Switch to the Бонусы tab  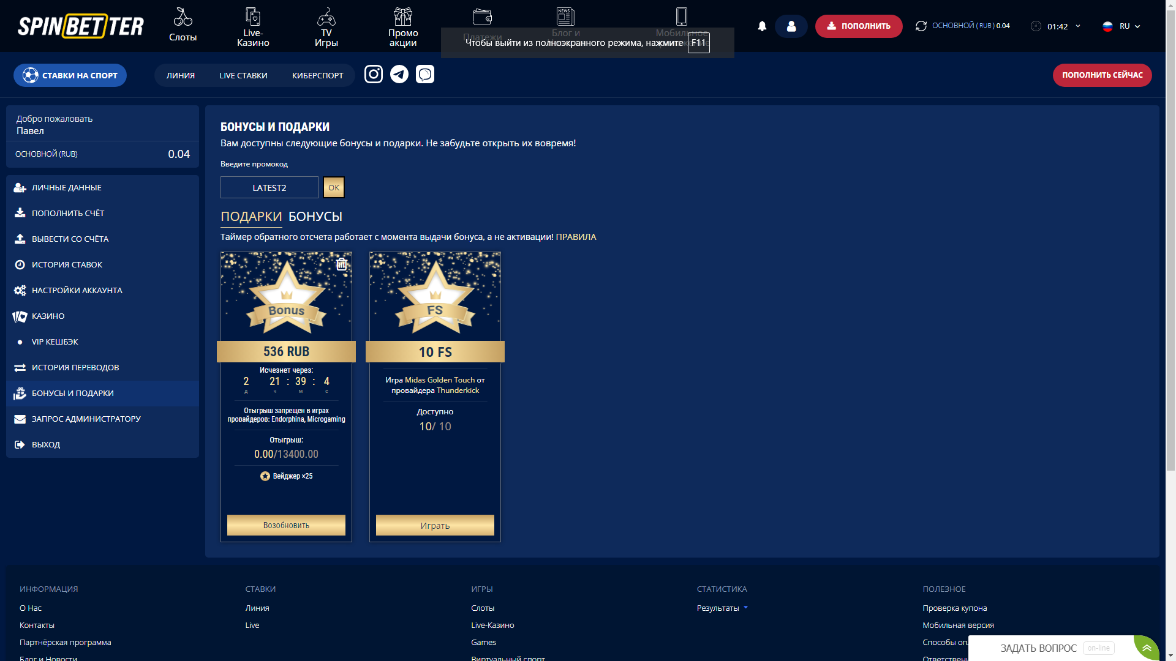(315, 217)
